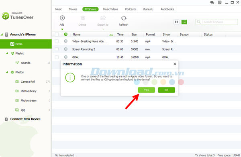Tick the Screen Recording 2 checkbox
The height and width of the screenshot is (157, 241).
tap(57, 49)
